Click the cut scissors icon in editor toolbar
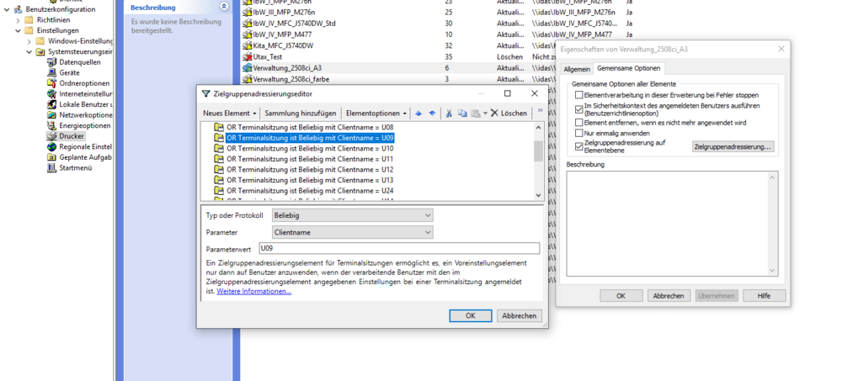Screen dimensions: 842x381 [449, 114]
